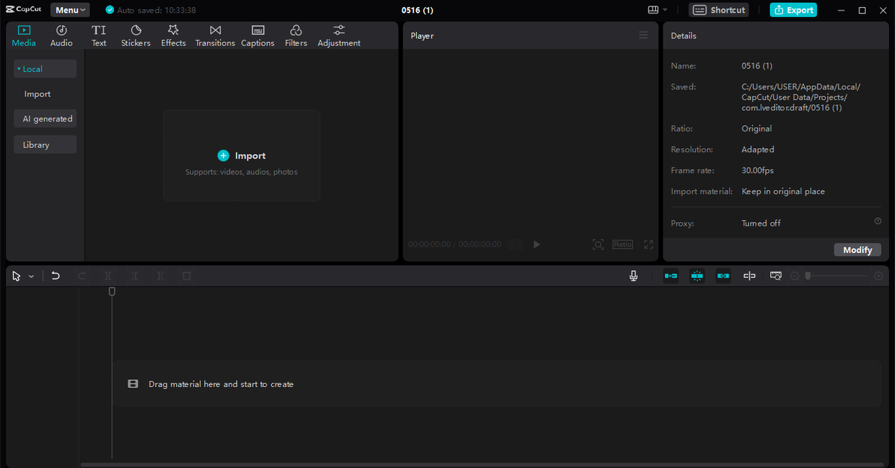Open the layout selector dropdown

(x=657, y=10)
